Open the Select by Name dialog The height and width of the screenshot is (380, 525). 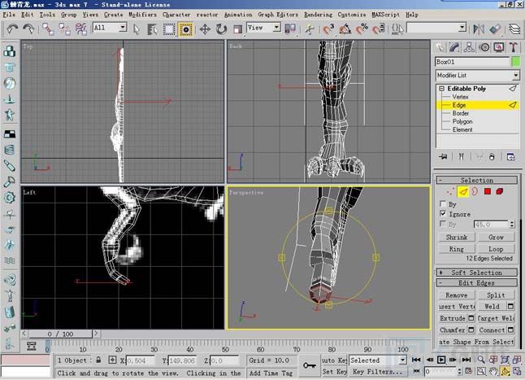pyautogui.click(x=152, y=29)
